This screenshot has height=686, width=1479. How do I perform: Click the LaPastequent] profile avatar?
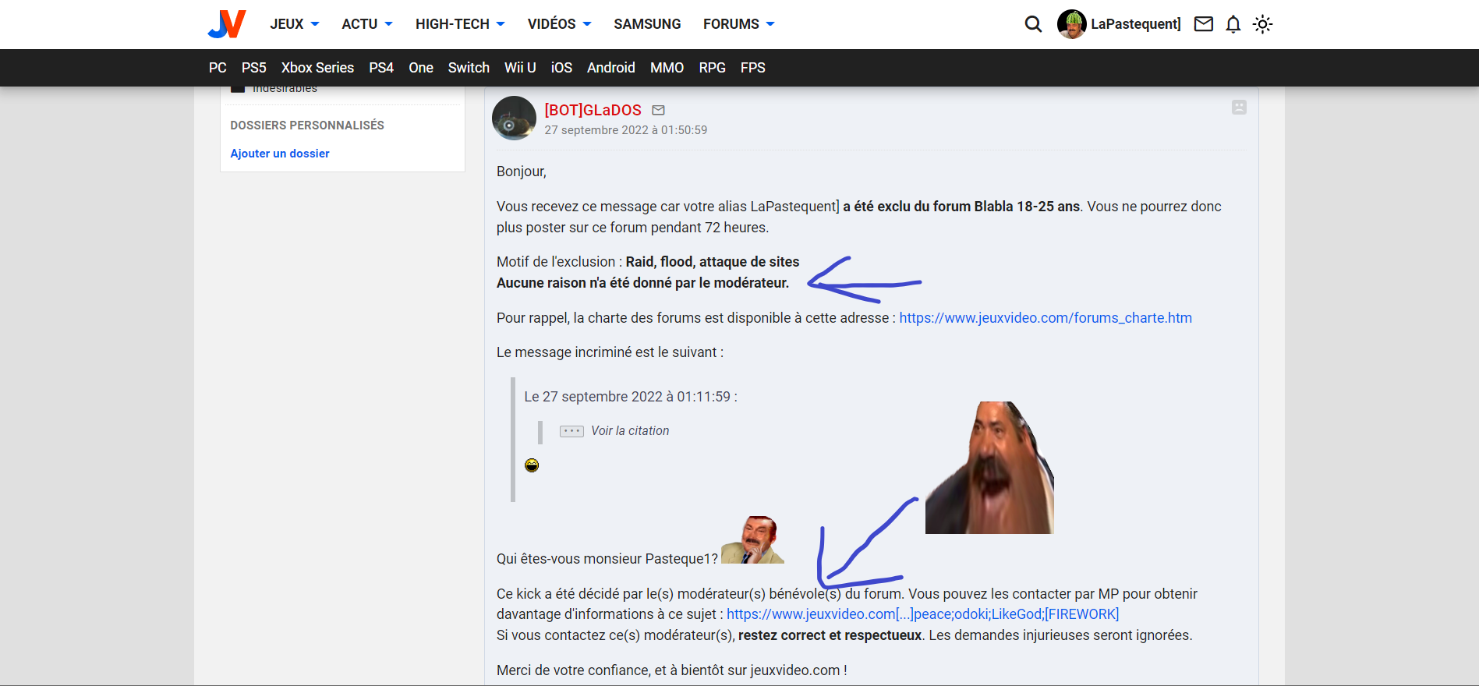click(1071, 24)
